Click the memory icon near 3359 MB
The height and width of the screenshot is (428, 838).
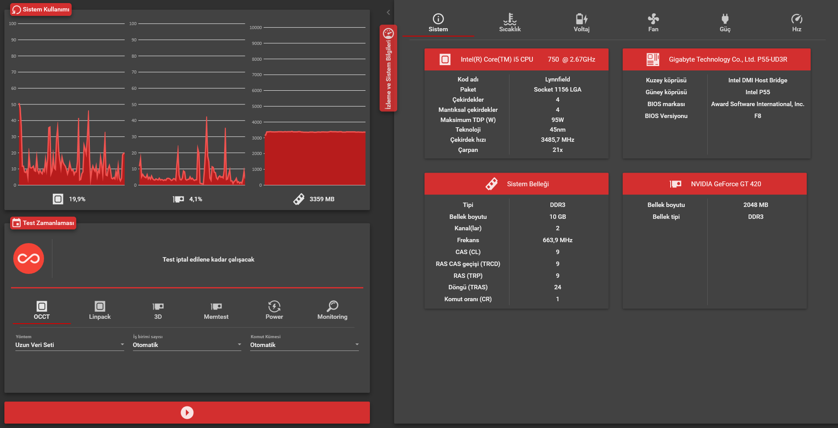pos(299,199)
